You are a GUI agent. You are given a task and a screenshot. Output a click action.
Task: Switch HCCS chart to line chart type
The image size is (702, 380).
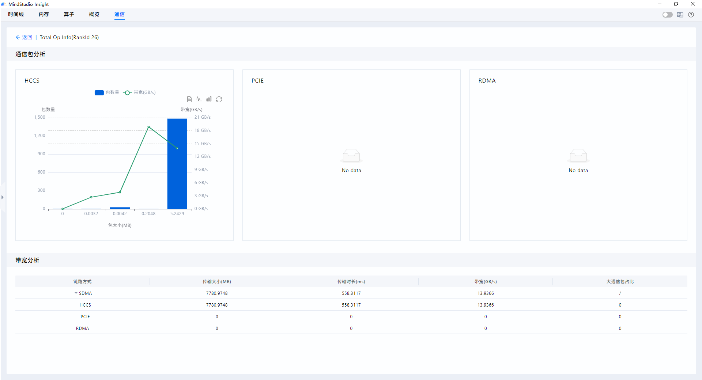pyautogui.click(x=199, y=99)
